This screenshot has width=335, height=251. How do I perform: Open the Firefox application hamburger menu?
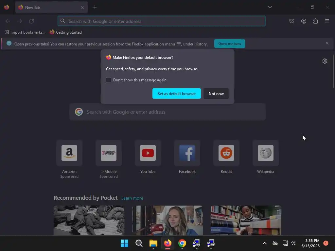coord(327,21)
